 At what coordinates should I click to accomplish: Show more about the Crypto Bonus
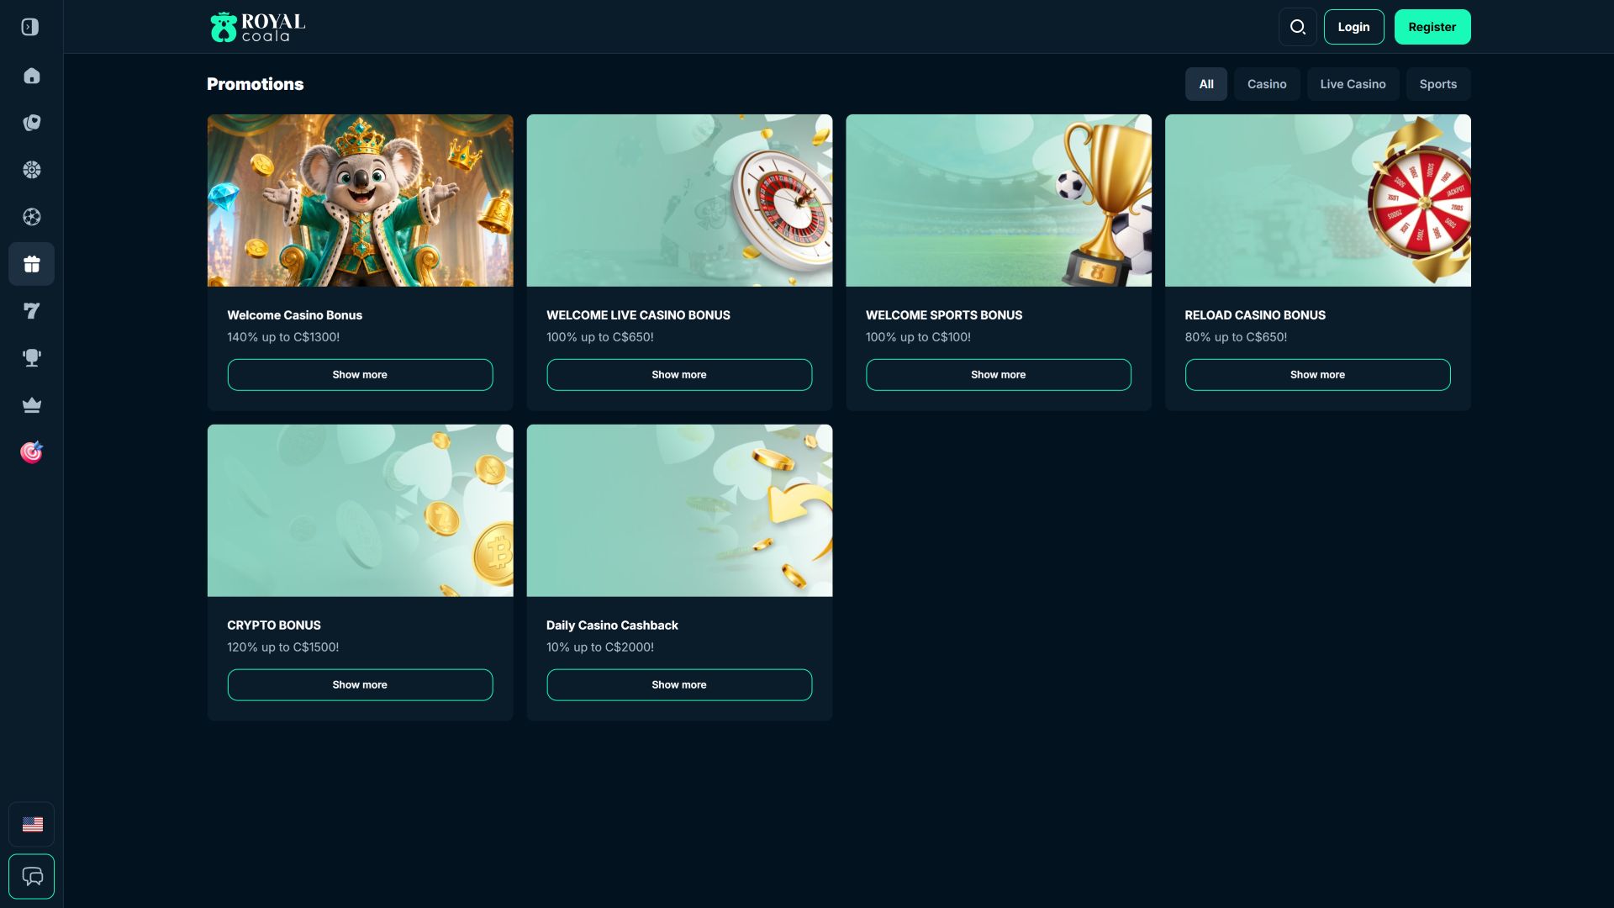(360, 684)
